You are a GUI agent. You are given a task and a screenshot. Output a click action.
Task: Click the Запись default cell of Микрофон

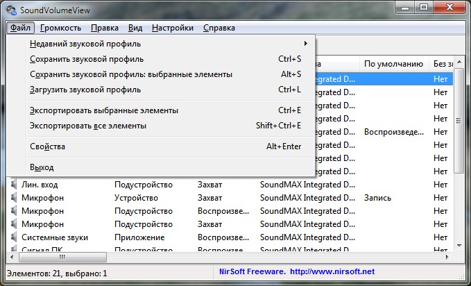pos(377,198)
